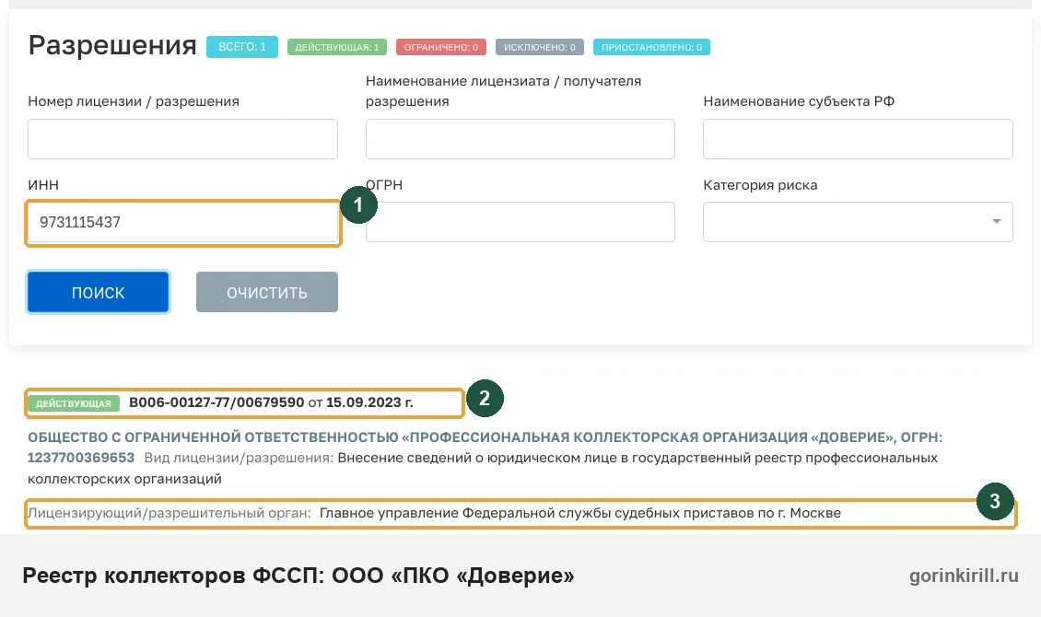This screenshot has width=1041, height=617.
Task: Open the ООО «ПКО «Доверие» organization link
Action: pyautogui.click(x=484, y=437)
